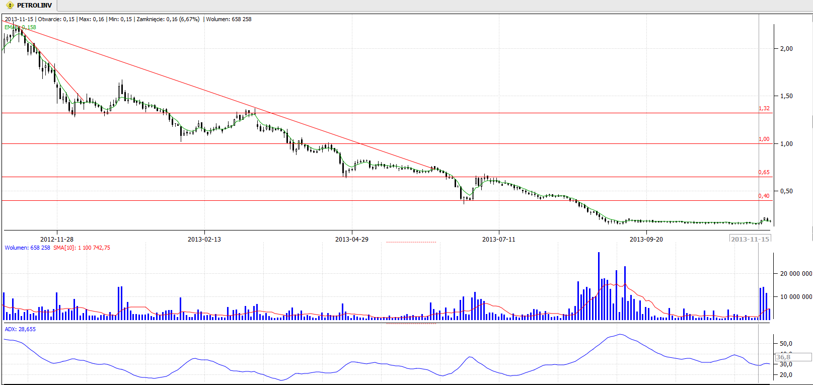Click the 2013-02-13 date axis label
Screen dimensions: 813x385
[204, 239]
